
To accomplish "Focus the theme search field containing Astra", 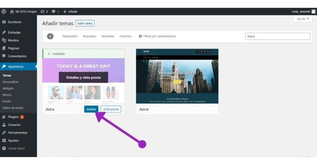I will 278,36.
